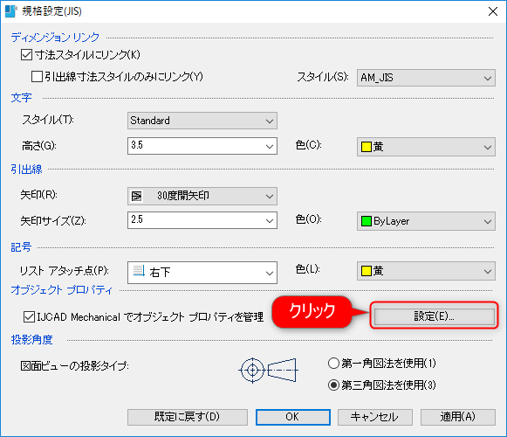Toggle 寸法スタイルにリンク(K) checkbox

coord(26,55)
